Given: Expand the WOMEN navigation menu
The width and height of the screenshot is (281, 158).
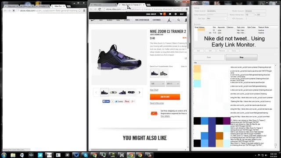Looking at the screenshot, I should (109, 20).
